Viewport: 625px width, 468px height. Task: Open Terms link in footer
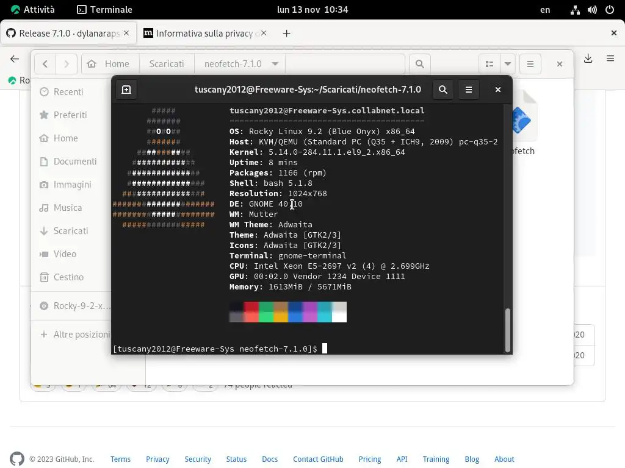120,459
